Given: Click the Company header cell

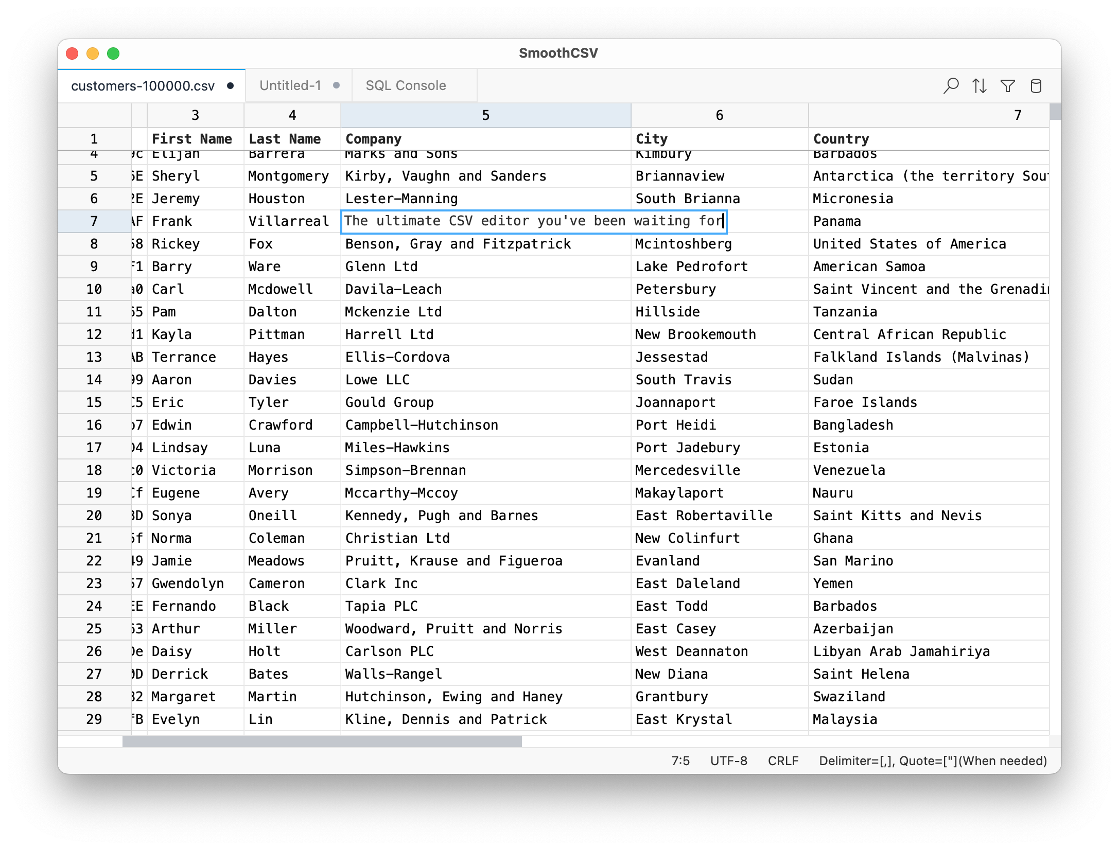Looking at the screenshot, I should (x=373, y=138).
